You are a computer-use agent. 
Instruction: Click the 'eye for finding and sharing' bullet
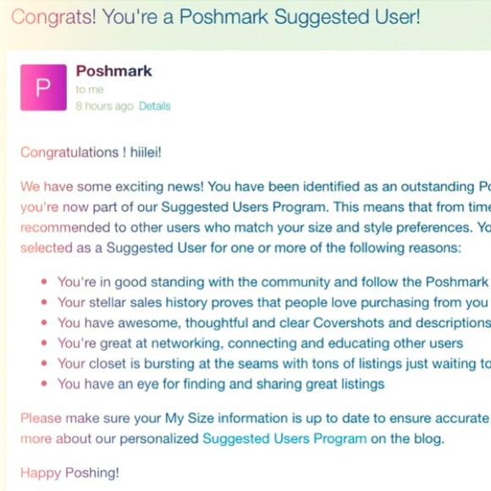coord(221,383)
